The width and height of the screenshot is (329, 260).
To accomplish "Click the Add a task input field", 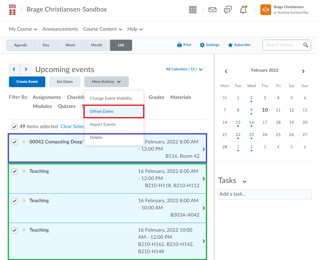I will pos(265,194).
